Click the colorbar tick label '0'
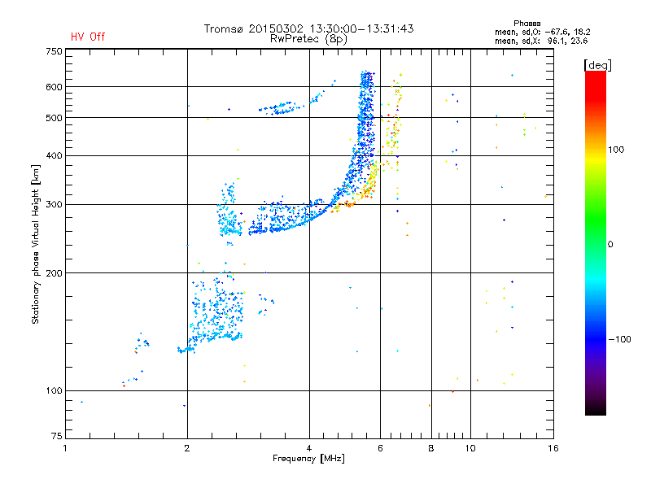This screenshot has height=488, width=651. coord(610,244)
